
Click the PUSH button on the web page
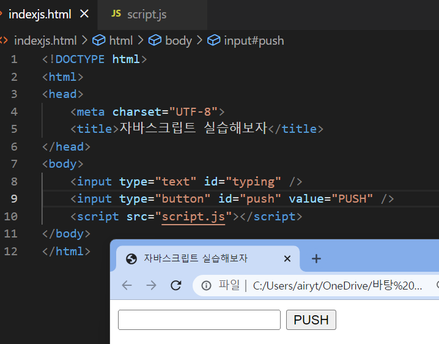pyautogui.click(x=311, y=320)
